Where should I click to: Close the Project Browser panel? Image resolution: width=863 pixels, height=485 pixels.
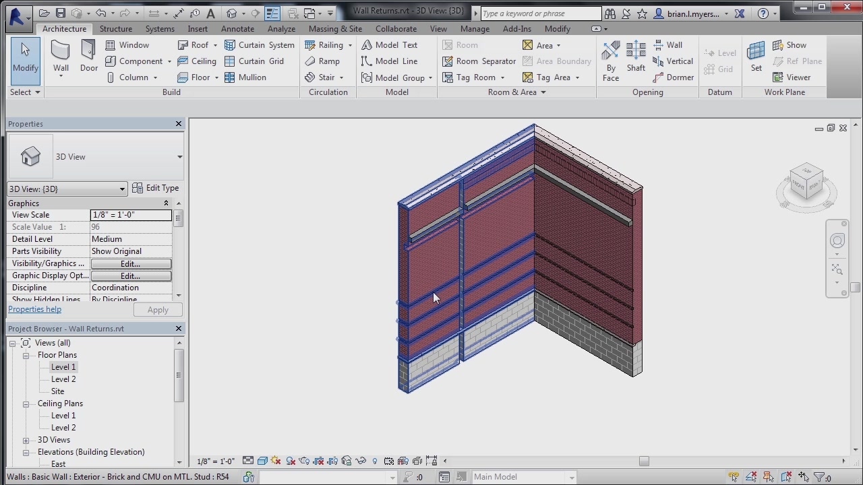[179, 329]
